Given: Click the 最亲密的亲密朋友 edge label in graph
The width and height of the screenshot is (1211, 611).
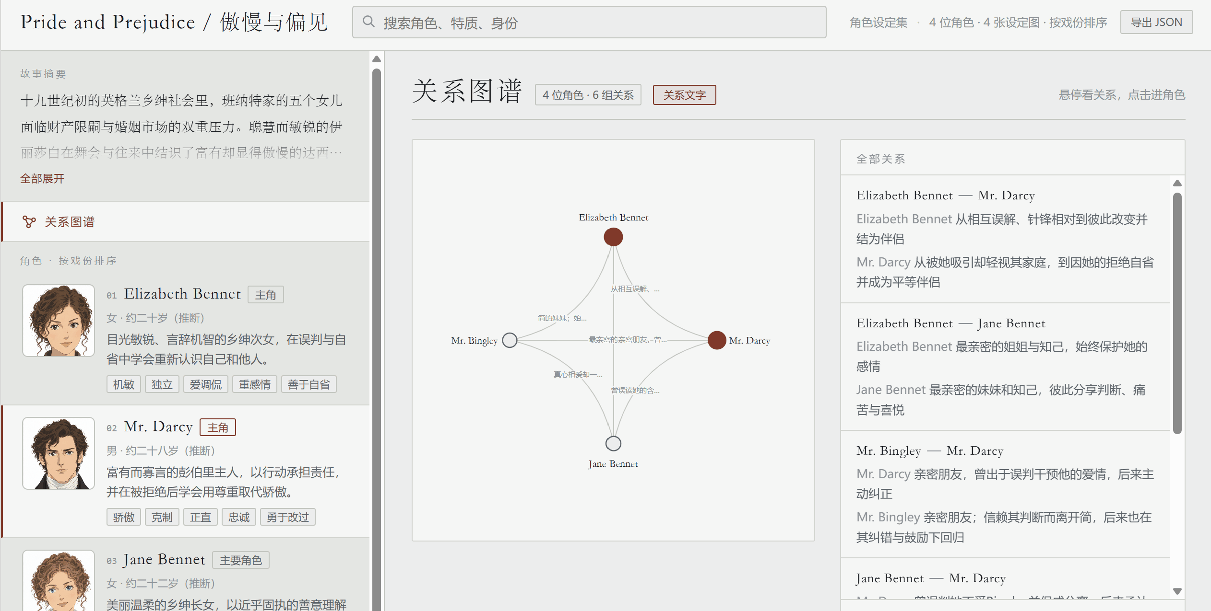Looking at the screenshot, I should coord(628,339).
